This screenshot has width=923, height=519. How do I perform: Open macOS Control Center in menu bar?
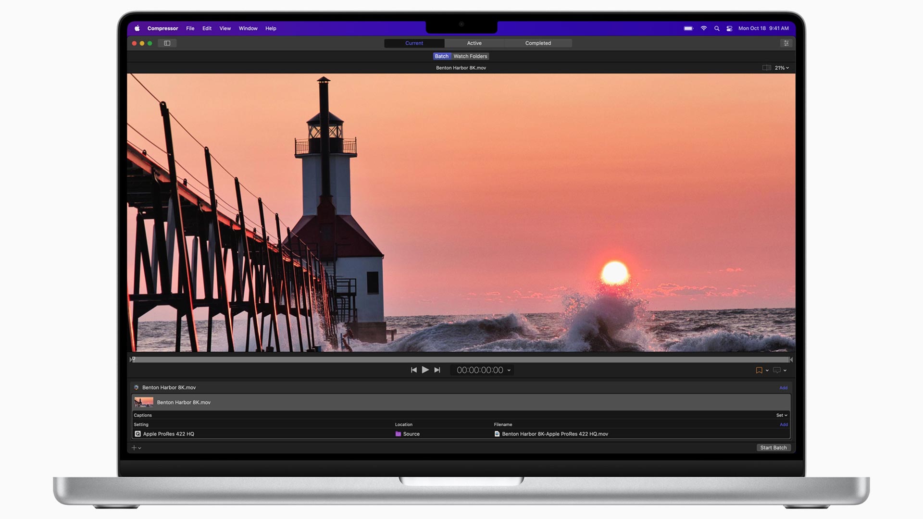[729, 28]
